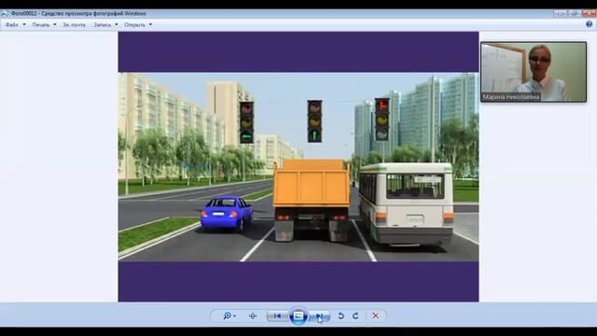Expand the zoom magnifier dropdown arrow
Viewport: 597px width, 336px height.
coord(234,315)
